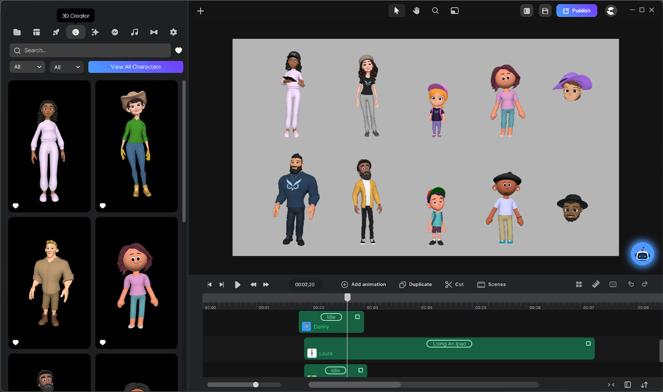Click the timeline zoom slider handle
This screenshot has width=663, height=392.
[x=256, y=385]
